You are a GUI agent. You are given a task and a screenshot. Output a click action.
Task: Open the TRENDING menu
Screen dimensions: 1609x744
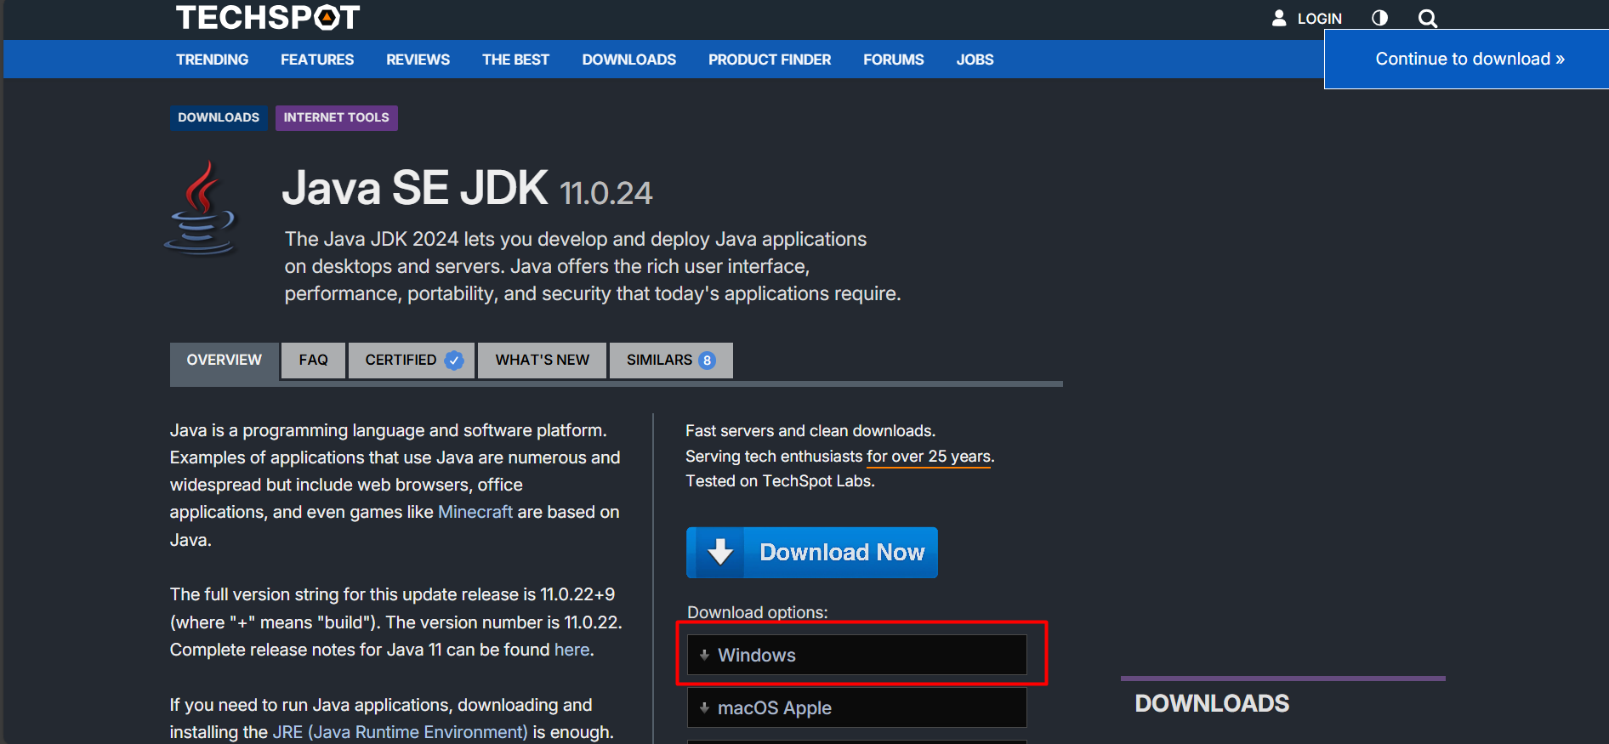point(213,60)
